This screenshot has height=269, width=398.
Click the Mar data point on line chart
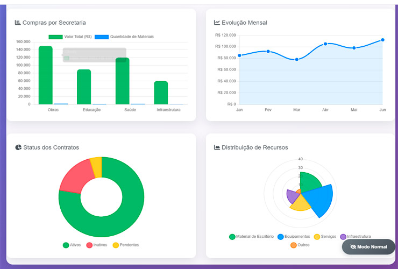click(x=296, y=59)
